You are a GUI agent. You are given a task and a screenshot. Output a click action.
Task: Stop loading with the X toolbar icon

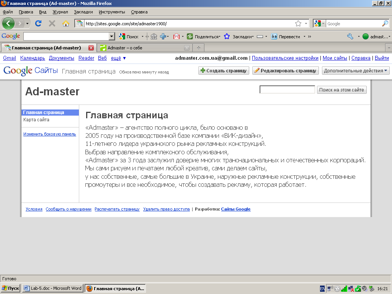[52, 23]
